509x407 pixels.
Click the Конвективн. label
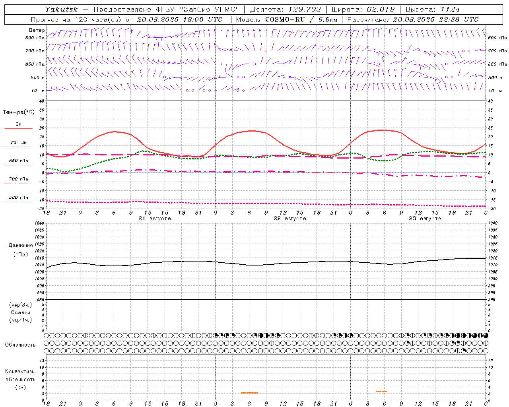tap(20, 372)
